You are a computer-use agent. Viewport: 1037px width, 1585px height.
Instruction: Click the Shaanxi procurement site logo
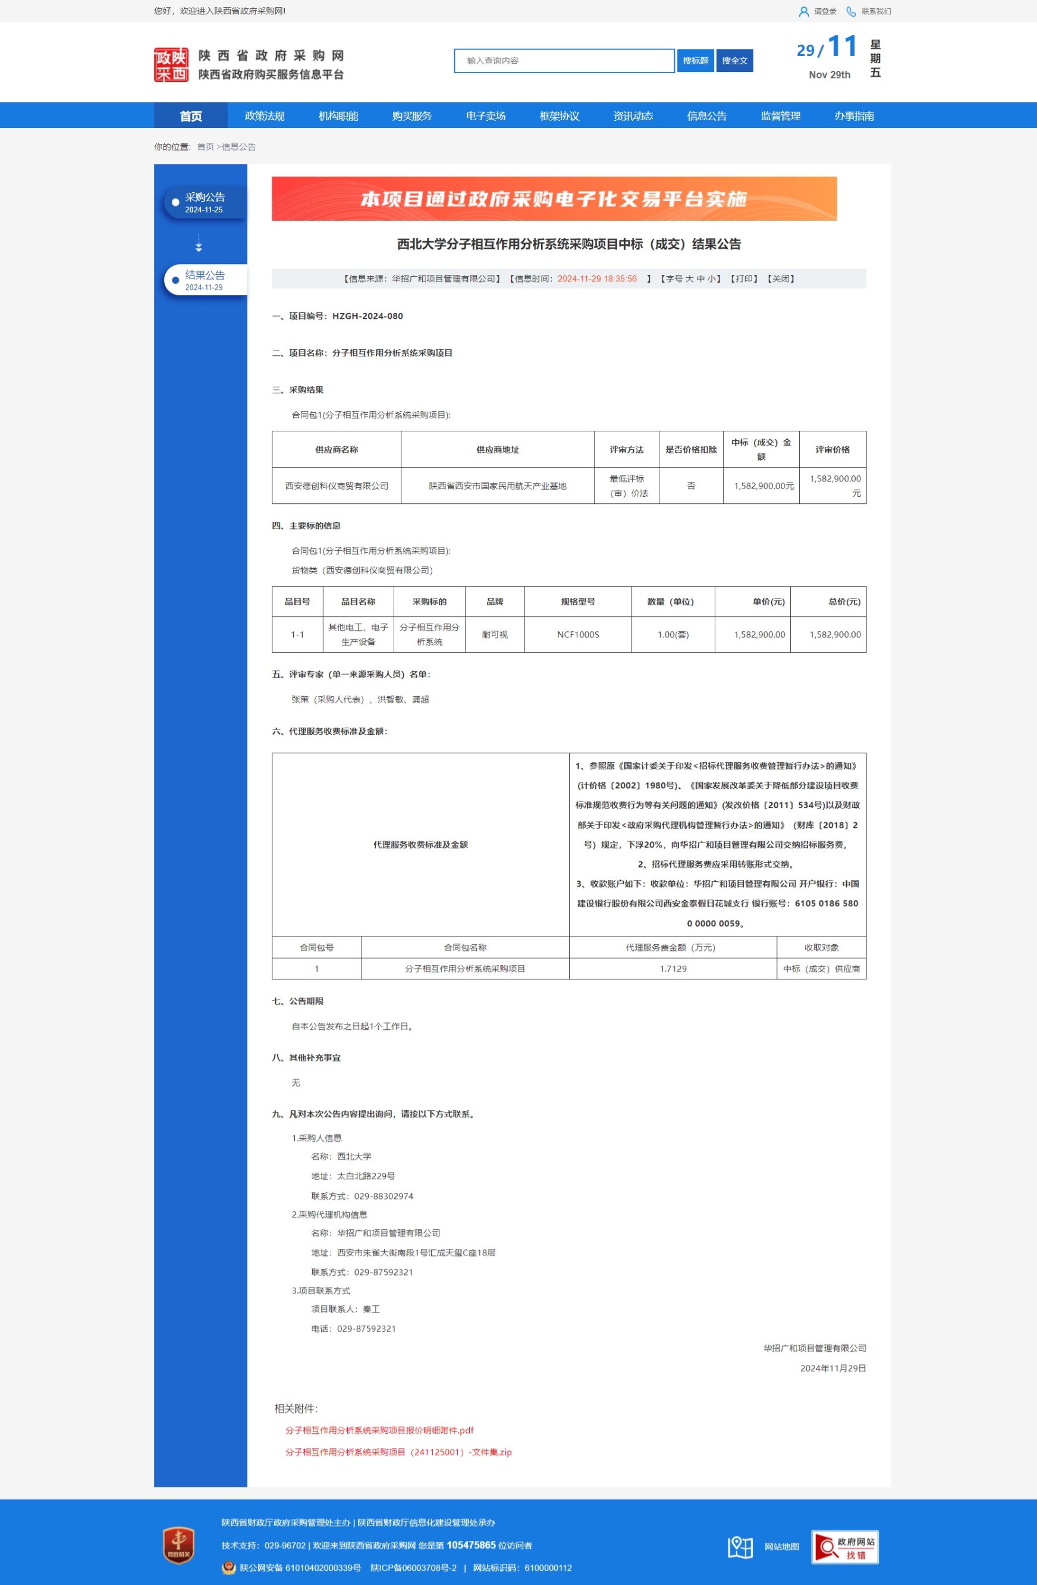tap(171, 65)
